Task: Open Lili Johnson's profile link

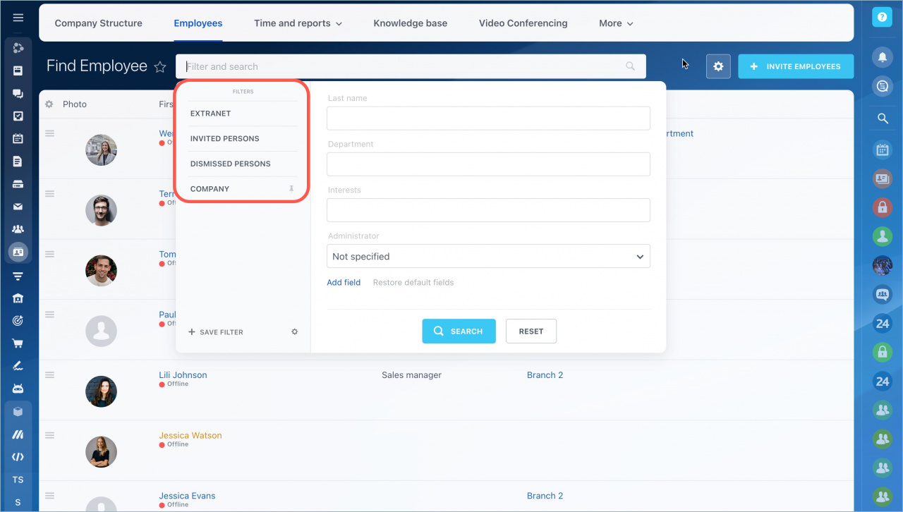Action: (x=183, y=375)
